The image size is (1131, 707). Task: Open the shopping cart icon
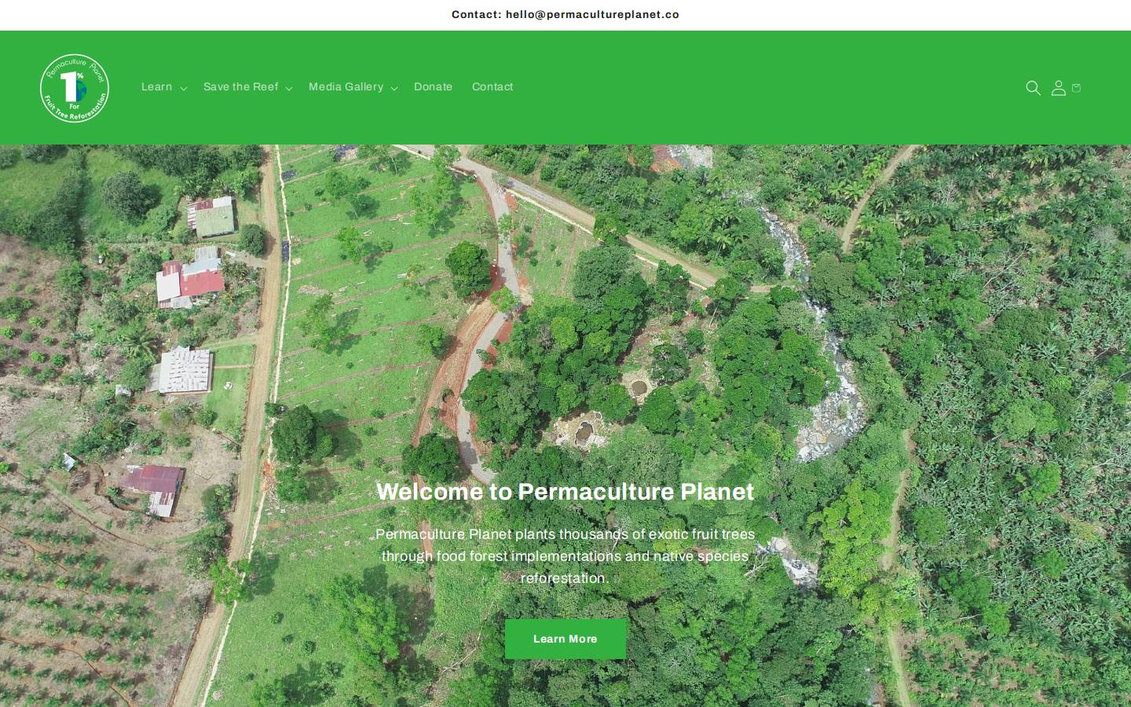point(1076,88)
